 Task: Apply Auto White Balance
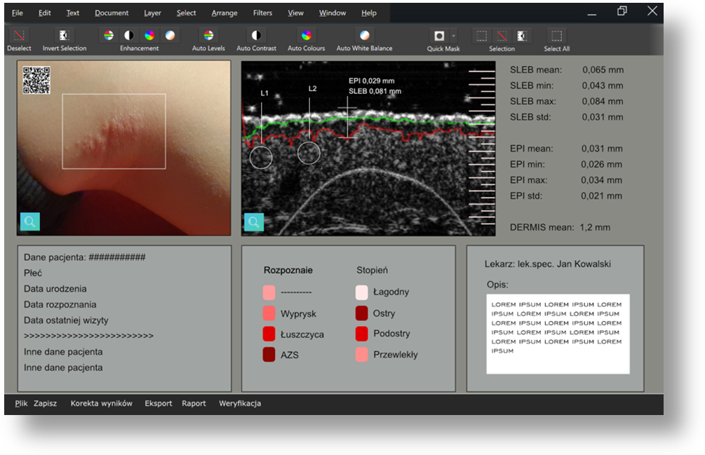pos(364,36)
